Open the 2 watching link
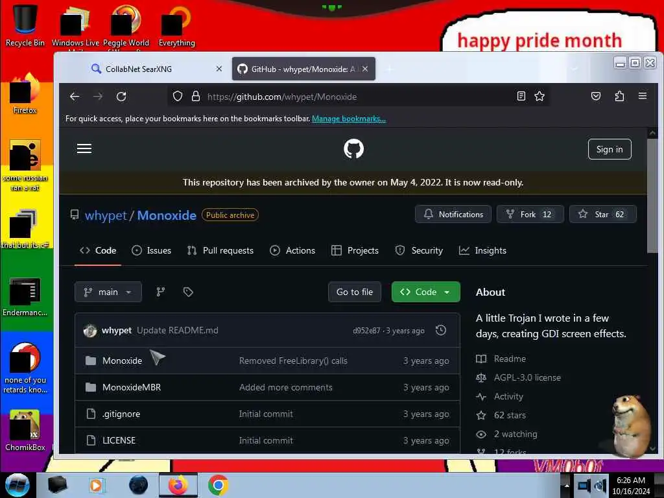 [507, 434]
